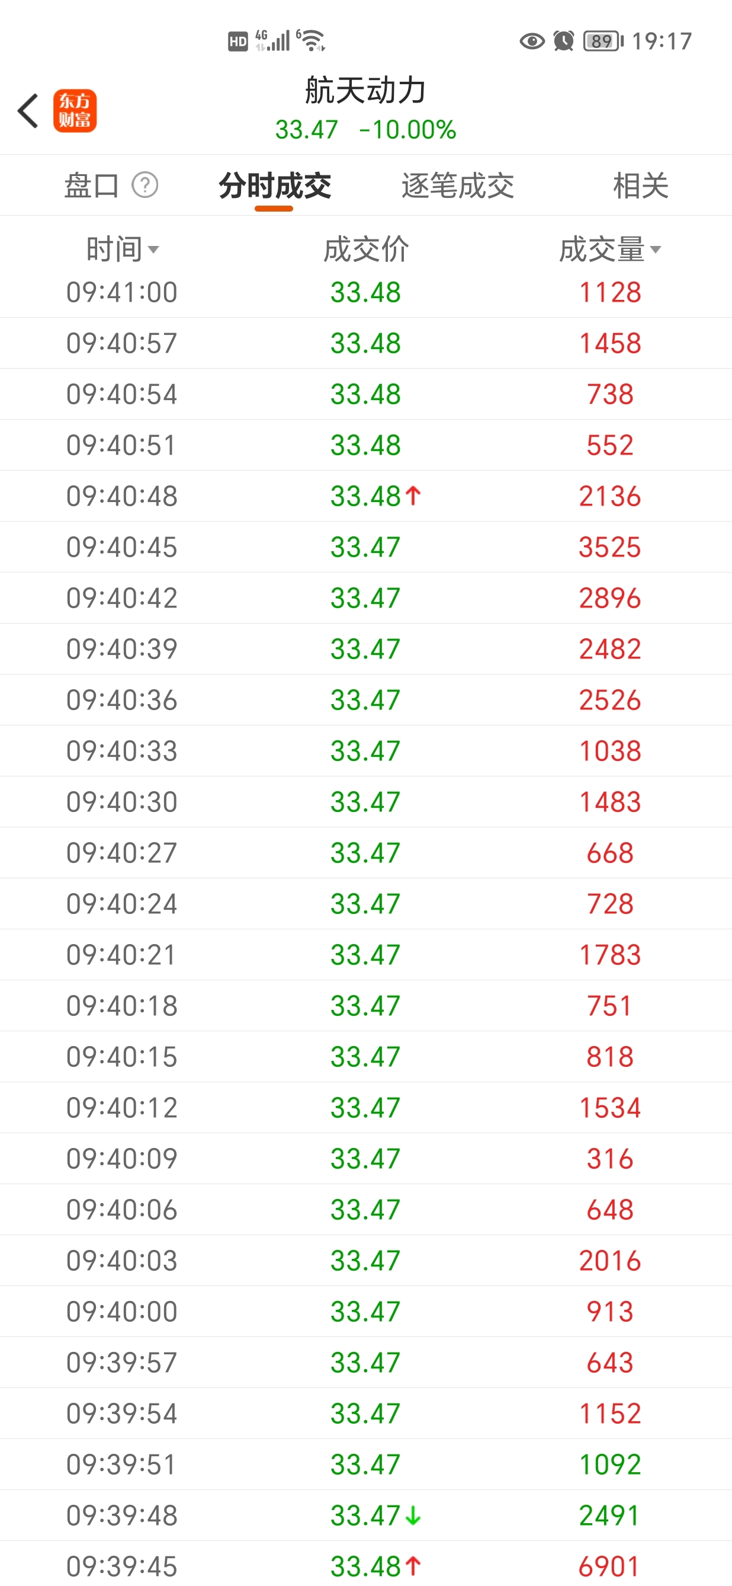
Task: Select the 成交价 column header
Action: point(366,250)
